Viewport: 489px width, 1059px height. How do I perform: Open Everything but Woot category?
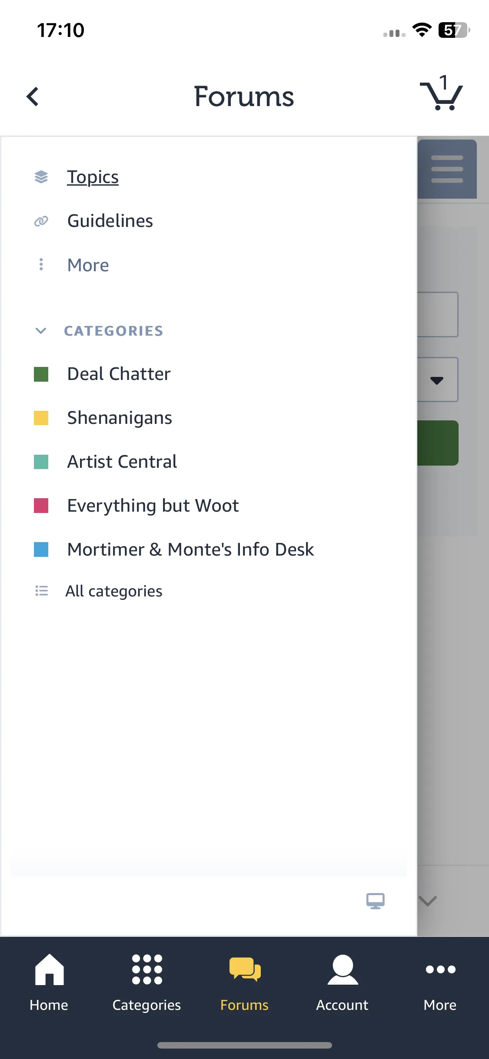tap(153, 506)
